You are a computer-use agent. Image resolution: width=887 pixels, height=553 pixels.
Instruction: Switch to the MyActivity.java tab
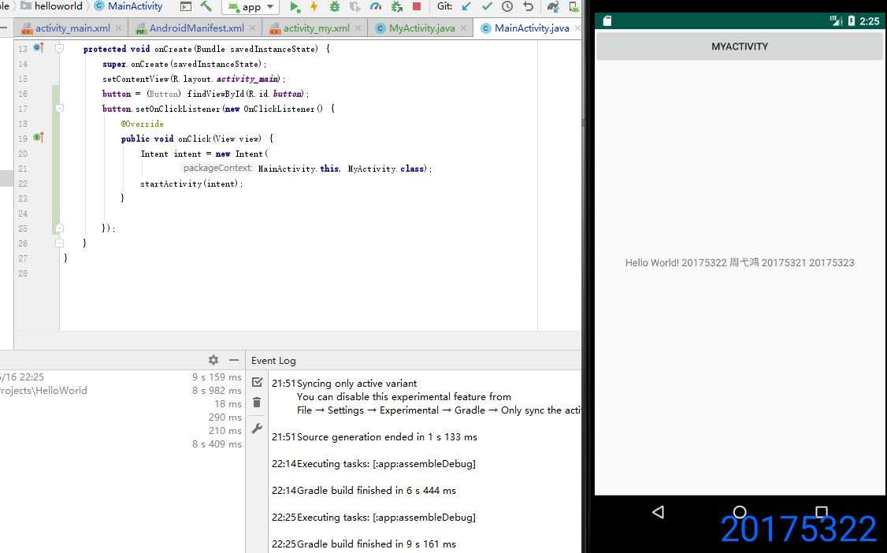[x=421, y=28]
